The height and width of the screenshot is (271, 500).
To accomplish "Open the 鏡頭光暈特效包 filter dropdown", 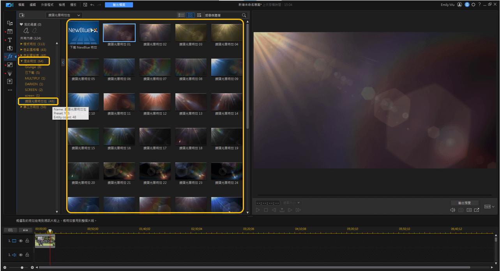I will [64, 15].
